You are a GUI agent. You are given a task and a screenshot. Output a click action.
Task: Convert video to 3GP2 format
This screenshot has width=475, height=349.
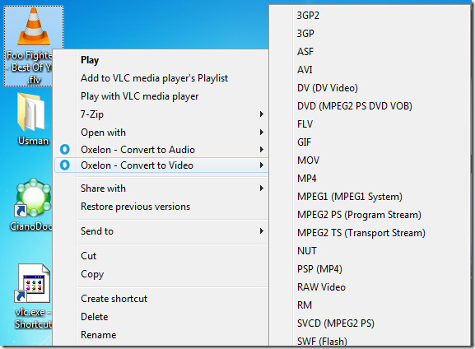[x=308, y=16]
